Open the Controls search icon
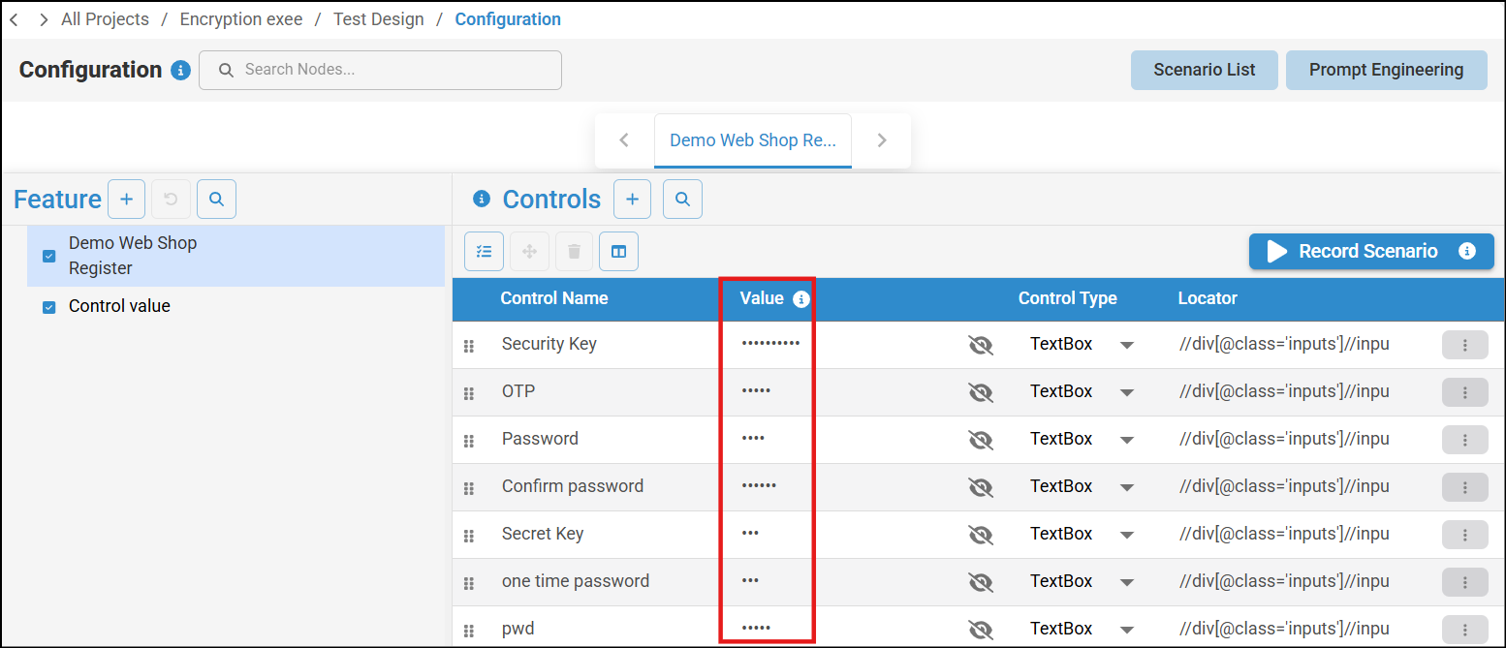This screenshot has height=648, width=1506. coord(682,200)
